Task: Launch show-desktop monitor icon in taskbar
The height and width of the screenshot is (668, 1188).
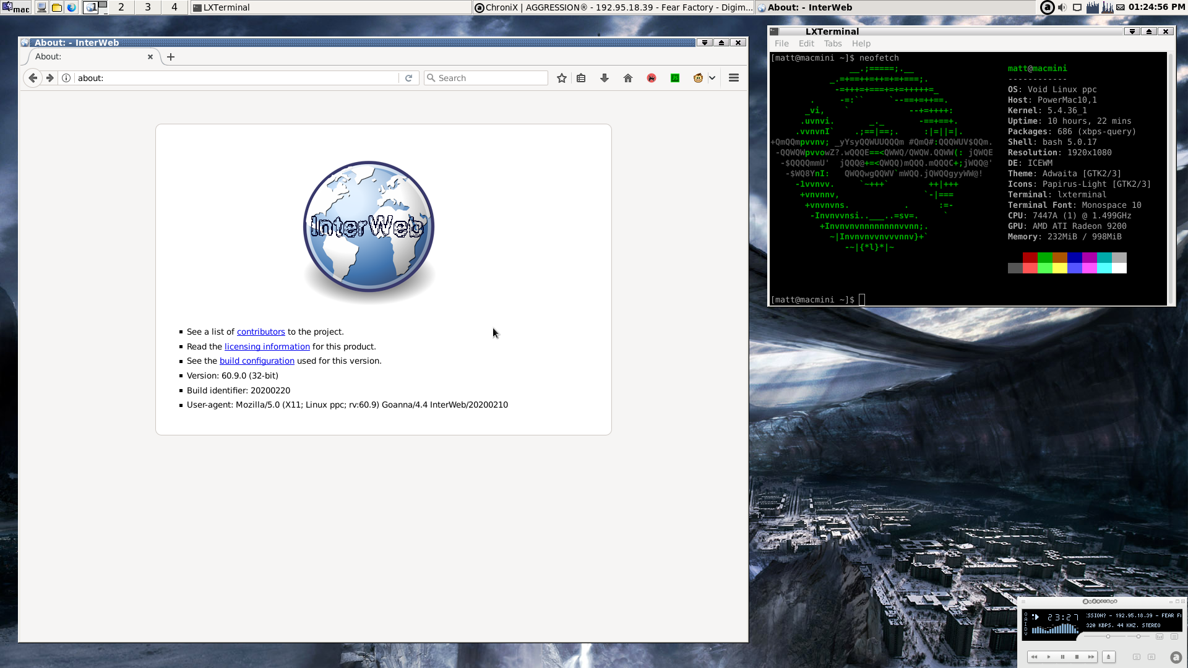Action: click(x=41, y=7)
